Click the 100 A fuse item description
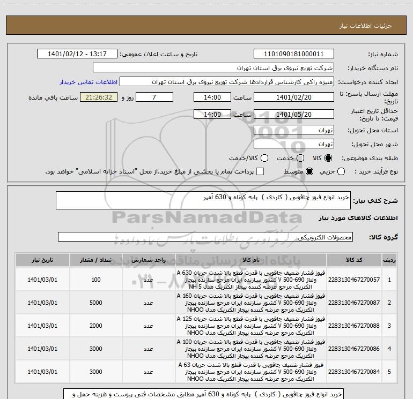Viewport: 413px width, 399px height. pos(251,349)
